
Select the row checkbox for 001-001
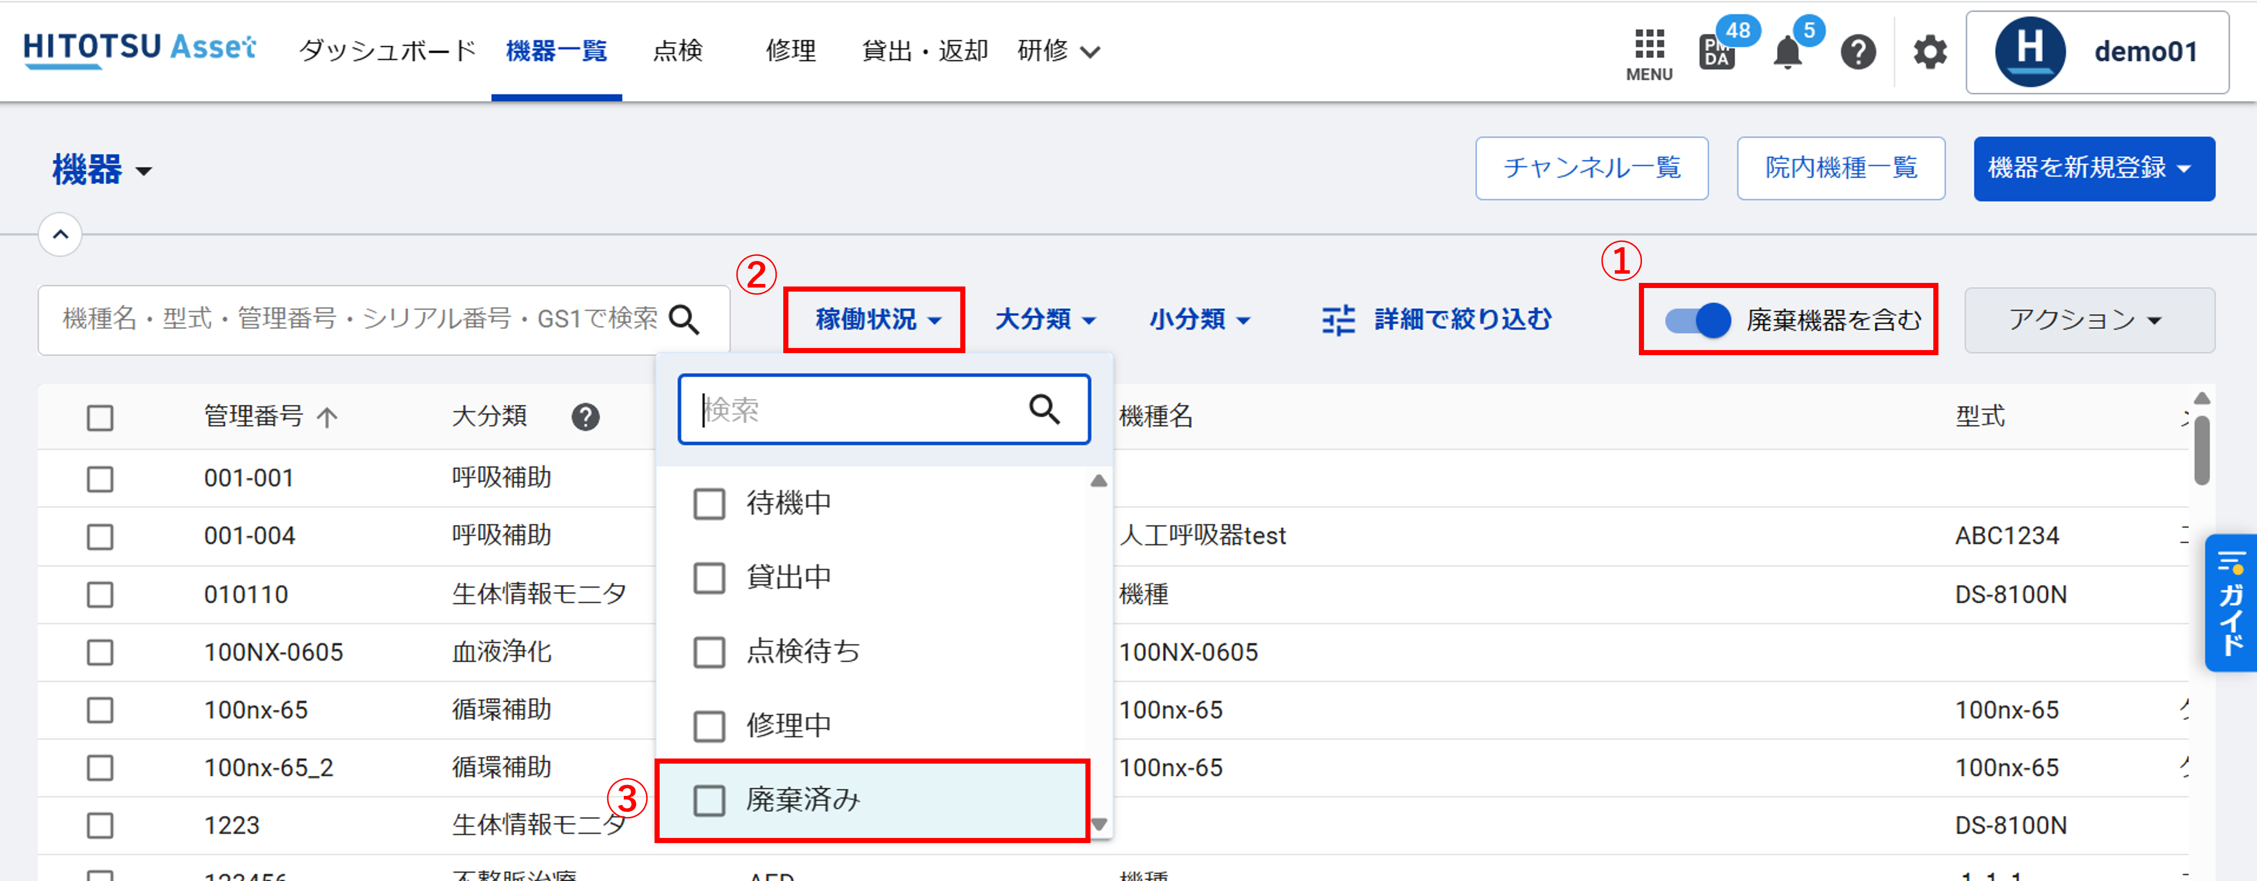(100, 479)
